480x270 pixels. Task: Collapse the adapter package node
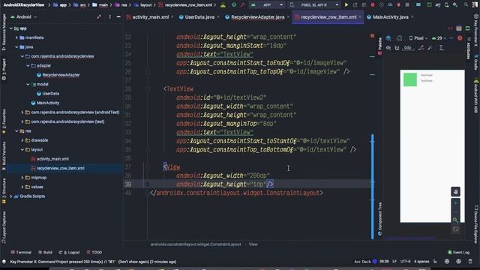tap(28, 66)
